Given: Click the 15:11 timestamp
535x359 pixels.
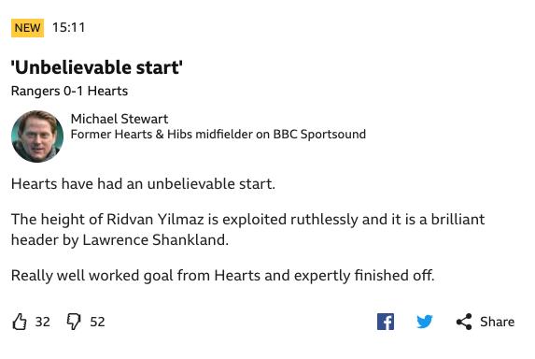Looking at the screenshot, I should point(68,28).
